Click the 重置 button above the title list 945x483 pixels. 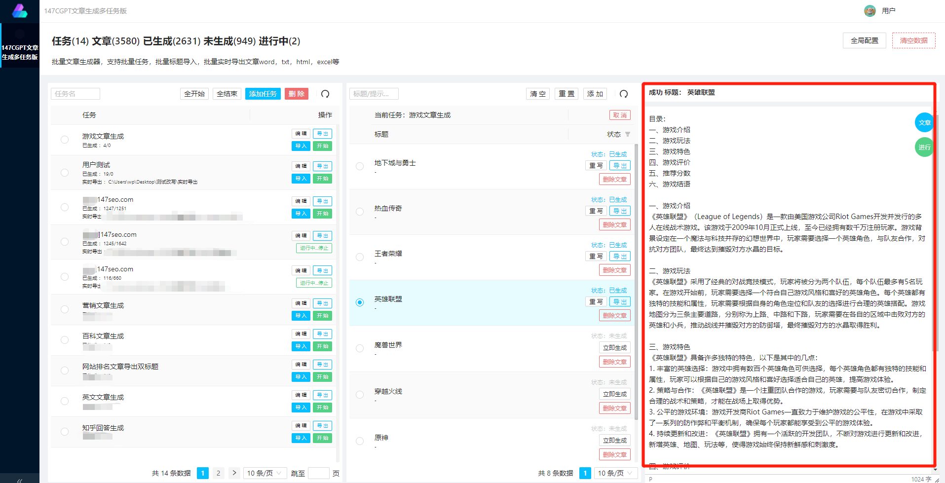point(567,94)
